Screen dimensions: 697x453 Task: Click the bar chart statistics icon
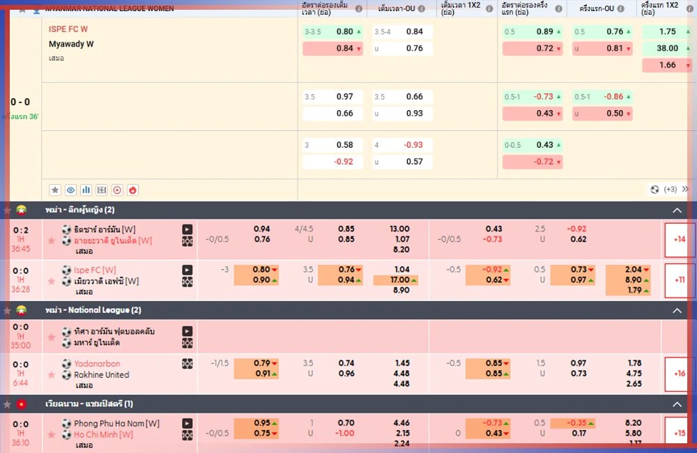(86, 190)
